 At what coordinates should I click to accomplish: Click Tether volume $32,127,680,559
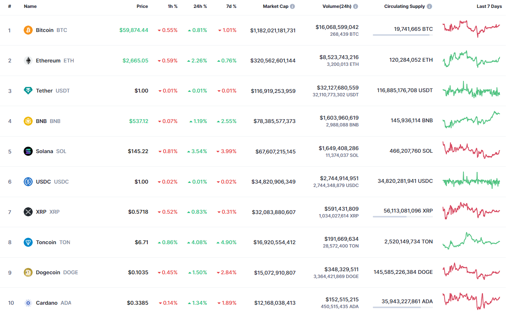337,88
